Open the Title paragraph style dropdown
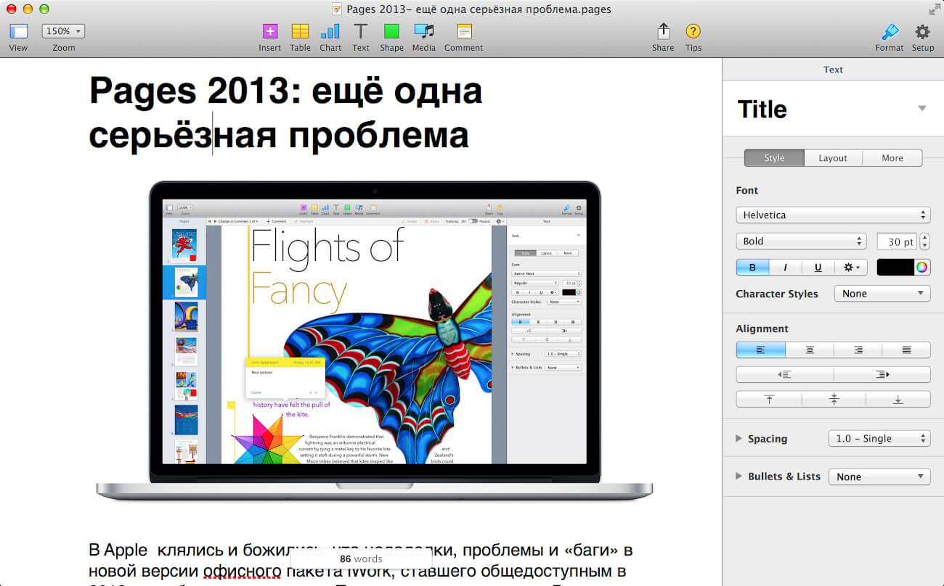This screenshot has width=944, height=586. [922, 109]
